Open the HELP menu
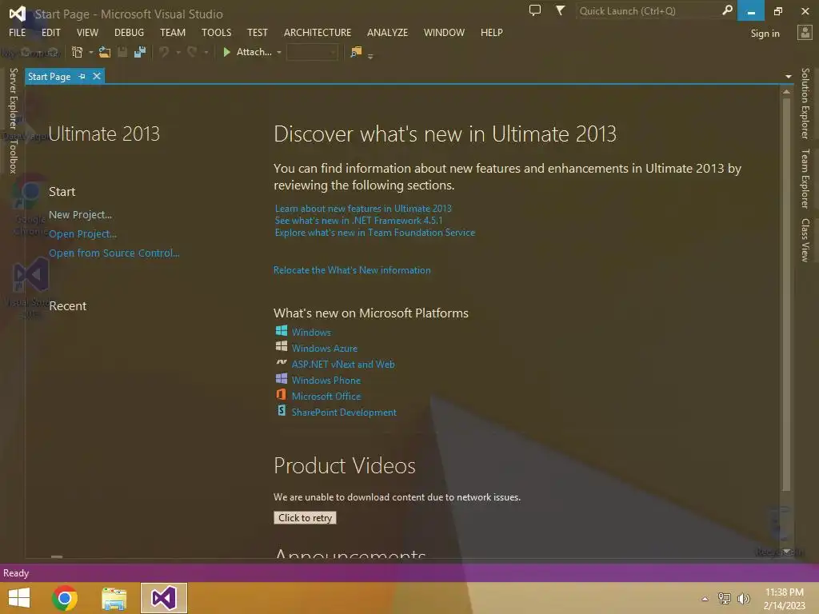The image size is (819, 614). tap(492, 32)
